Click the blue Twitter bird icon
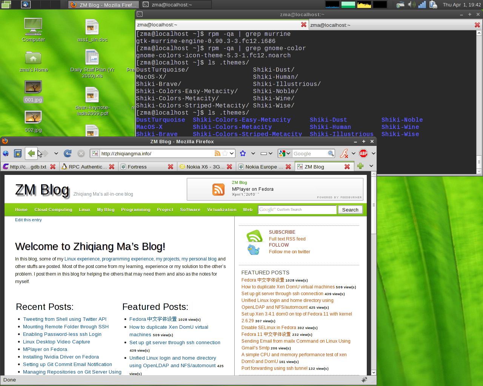 coord(254,249)
